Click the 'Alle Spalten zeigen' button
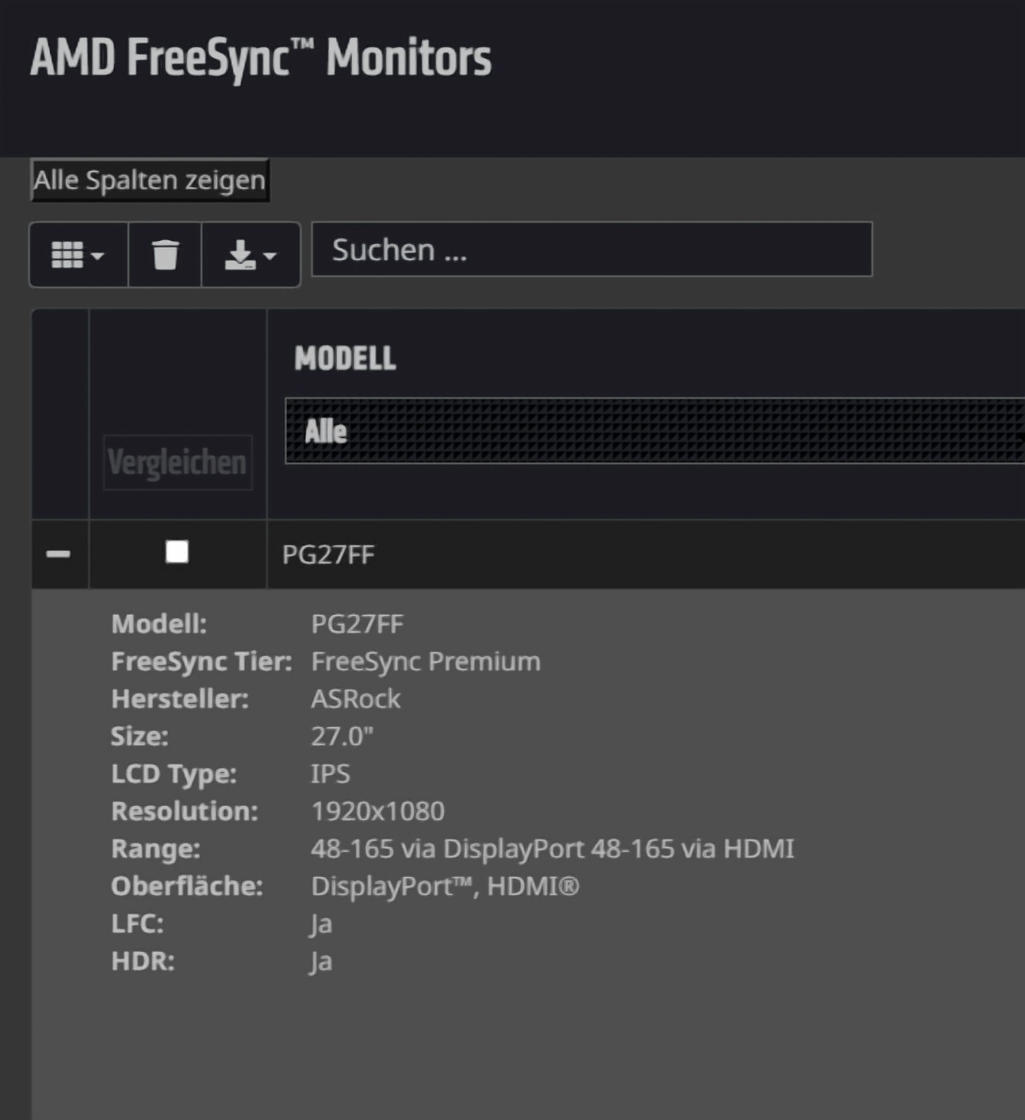Viewport: 1025px width, 1120px height. coord(149,180)
